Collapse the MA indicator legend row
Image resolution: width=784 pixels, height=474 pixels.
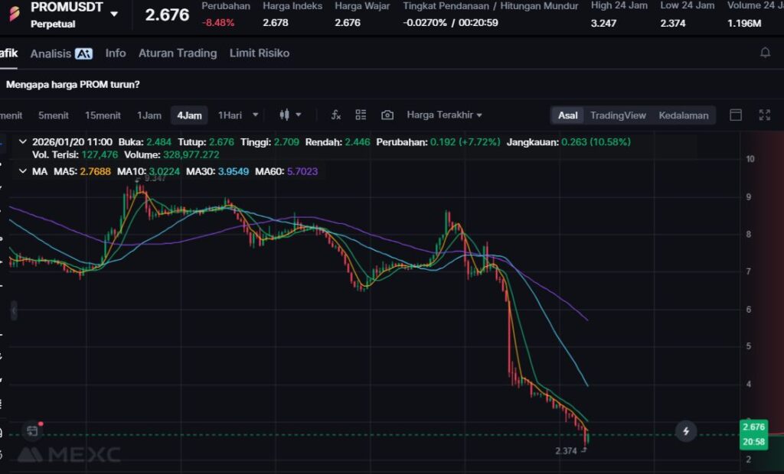22,171
